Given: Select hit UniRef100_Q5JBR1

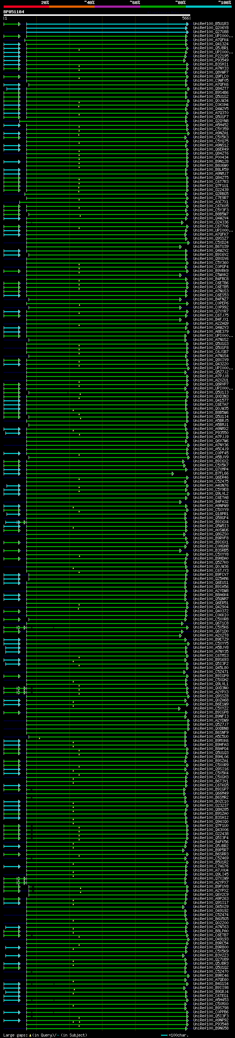Looking at the screenshot, I should [211, 48].
